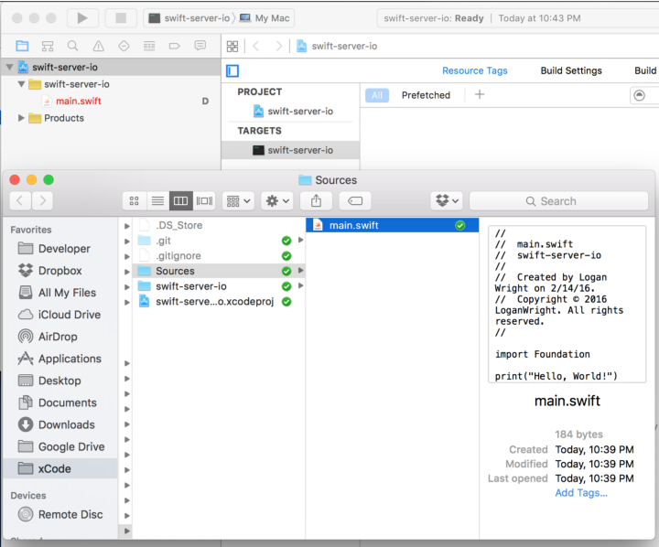Image resolution: width=659 pixels, height=547 pixels.
Task: Open Downloads in Finder sidebar
Action: pyautogui.click(x=59, y=424)
